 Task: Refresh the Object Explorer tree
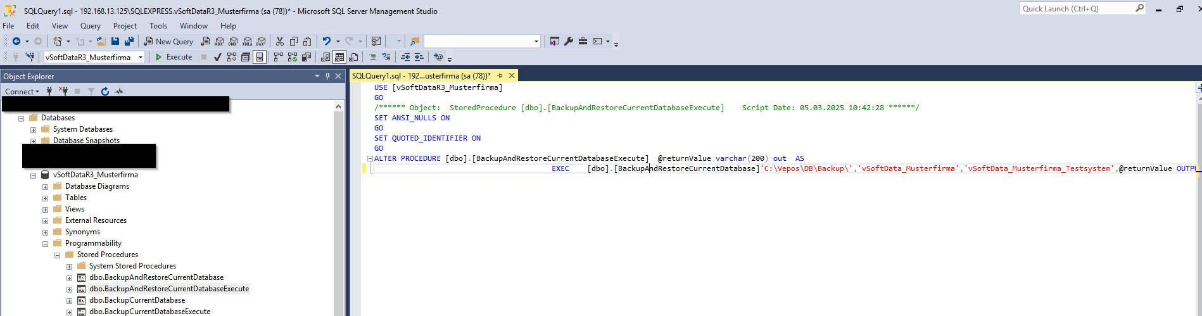click(x=105, y=91)
